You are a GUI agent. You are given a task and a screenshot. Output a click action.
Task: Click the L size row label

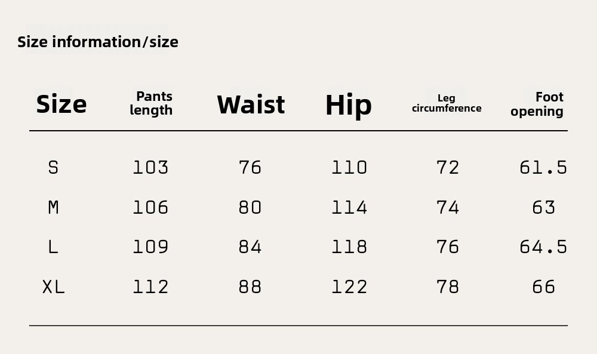(x=53, y=247)
